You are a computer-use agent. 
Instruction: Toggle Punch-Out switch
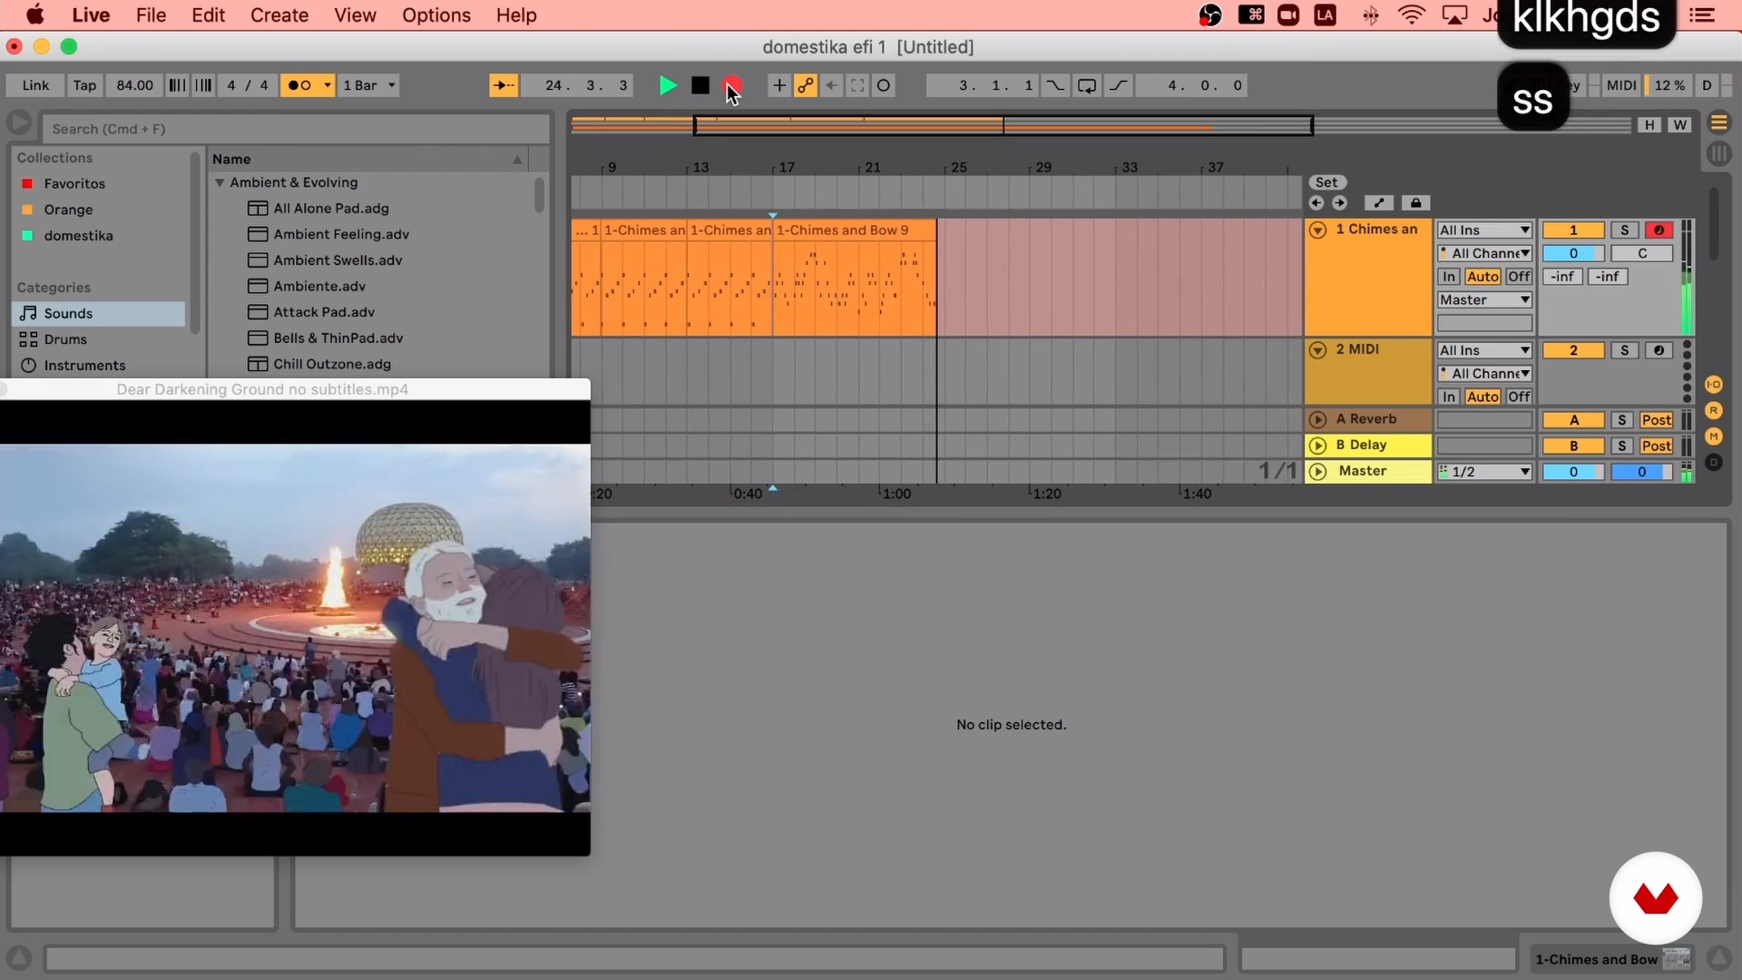point(1118,85)
